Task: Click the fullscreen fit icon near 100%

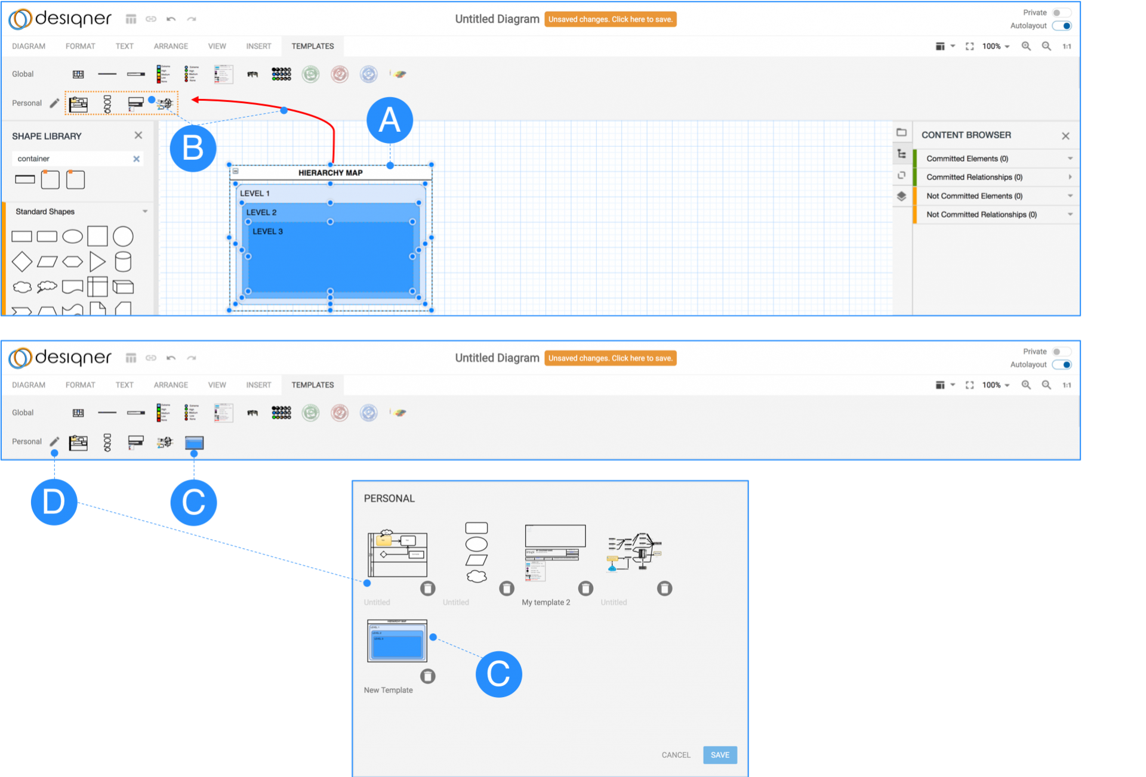Action: pyautogui.click(x=969, y=46)
